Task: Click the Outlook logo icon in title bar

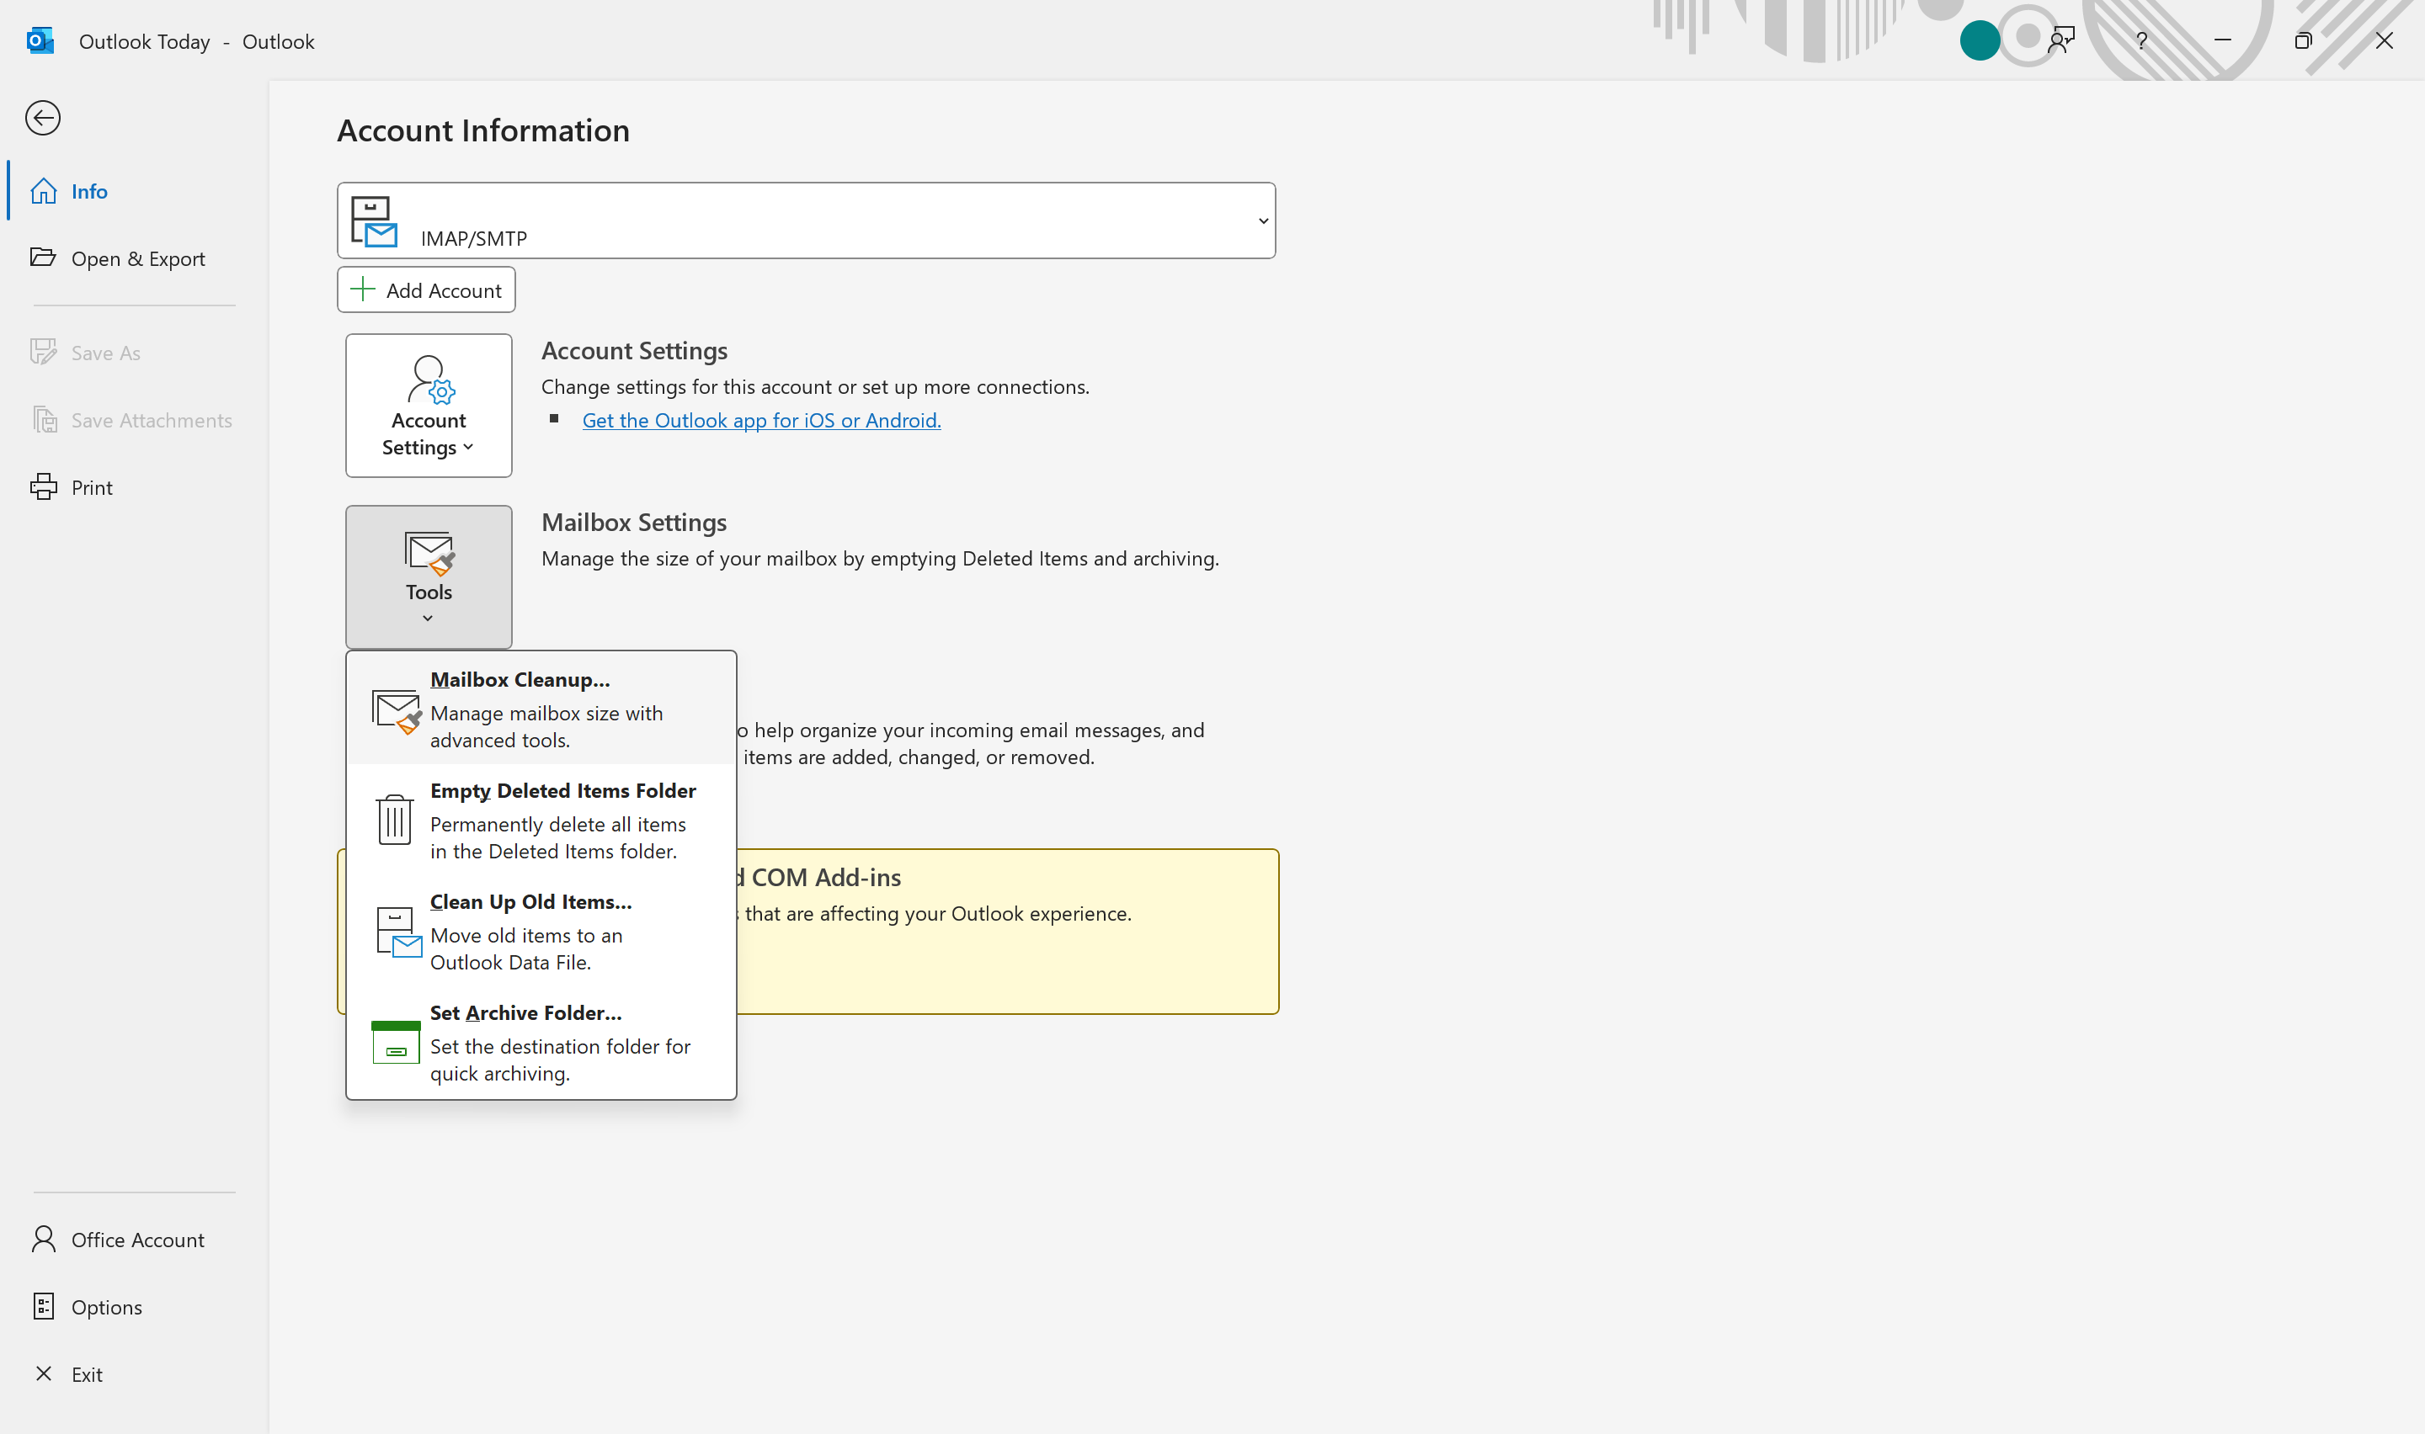Action: click(x=40, y=40)
